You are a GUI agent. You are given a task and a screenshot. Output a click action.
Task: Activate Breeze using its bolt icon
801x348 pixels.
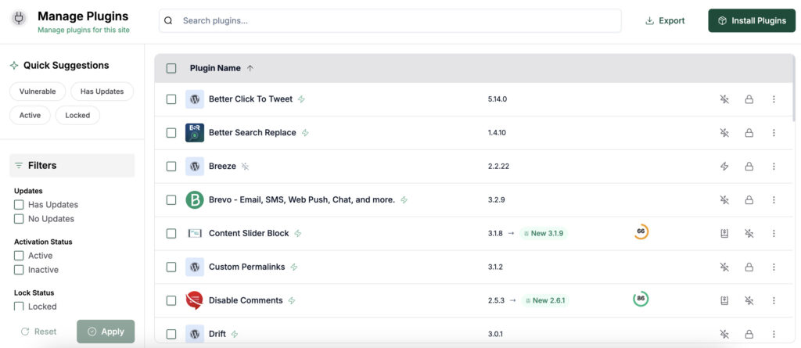click(724, 166)
